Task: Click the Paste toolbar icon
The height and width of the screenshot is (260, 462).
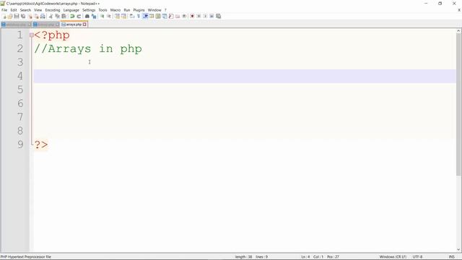Action: 64,16
